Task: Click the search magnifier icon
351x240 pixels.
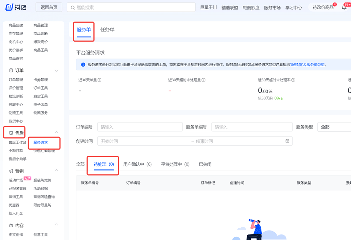Action: click(x=72, y=7)
